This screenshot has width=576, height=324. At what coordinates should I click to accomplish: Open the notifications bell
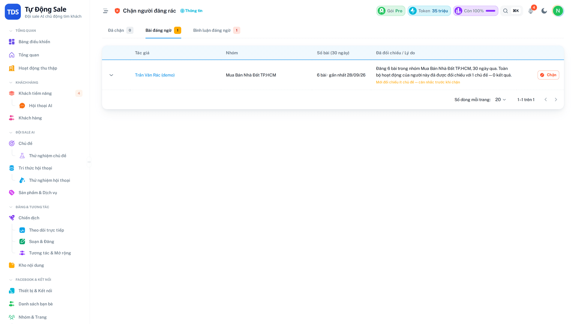click(x=531, y=11)
